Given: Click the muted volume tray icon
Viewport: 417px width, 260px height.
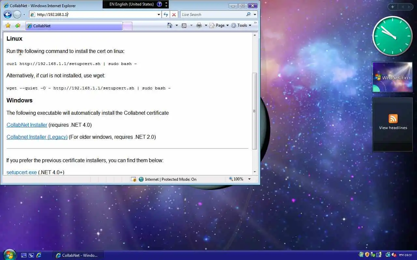Looking at the screenshot, I should [x=394, y=255].
